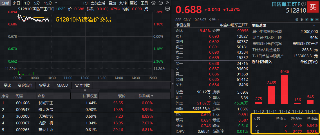Sort by the 涨跌幅 column header
Screen dimensions: 320x135
pyautogui.click(x=146, y=96)
